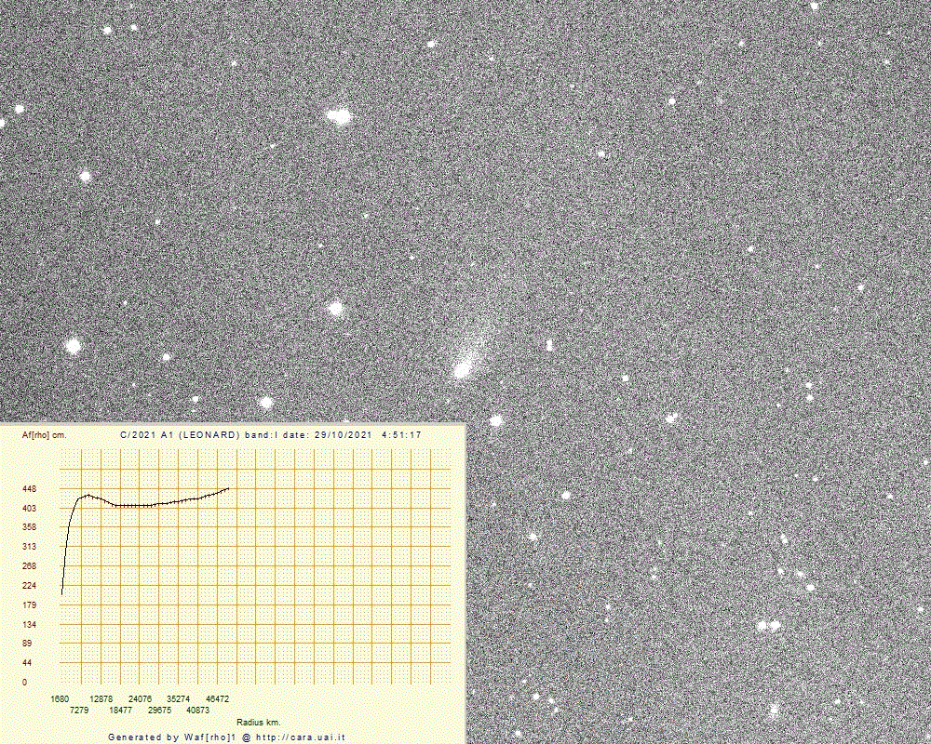Viewport: 931px width, 744px height.
Task: Click the time 4:51:17 text
Action: (401, 434)
